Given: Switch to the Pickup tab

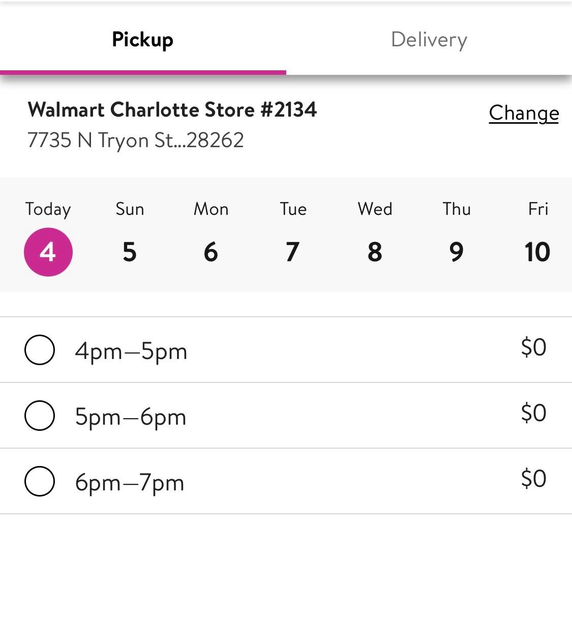Looking at the screenshot, I should [143, 40].
